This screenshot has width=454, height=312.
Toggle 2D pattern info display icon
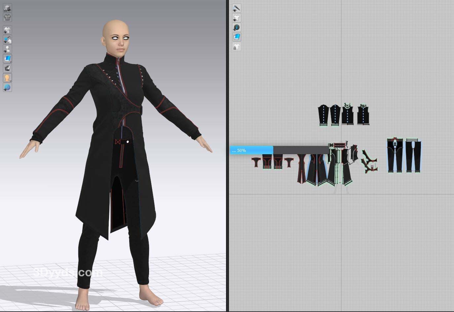coord(236,27)
